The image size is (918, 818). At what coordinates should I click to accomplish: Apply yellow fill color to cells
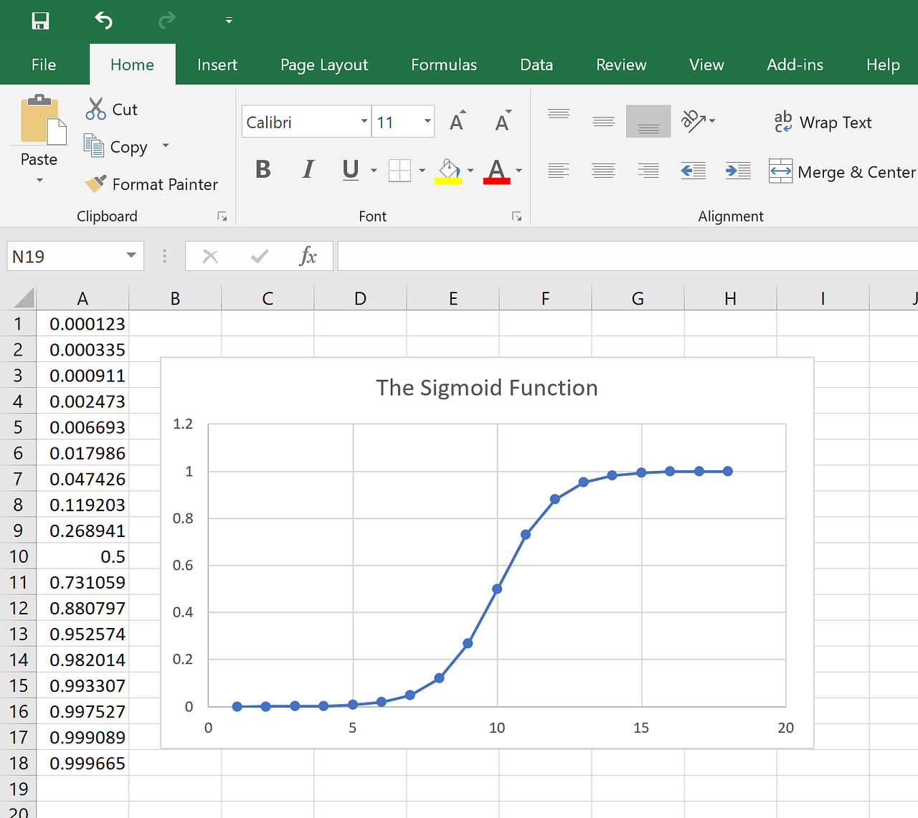pyautogui.click(x=448, y=170)
